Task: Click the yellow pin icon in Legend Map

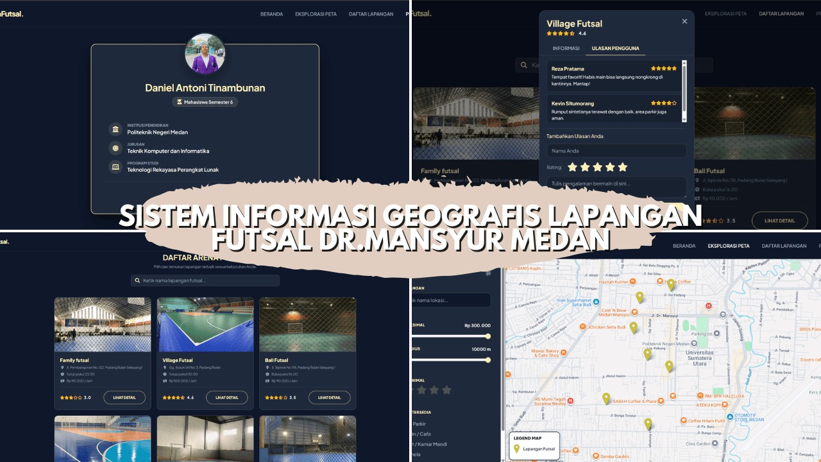Action: tap(517, 449)
